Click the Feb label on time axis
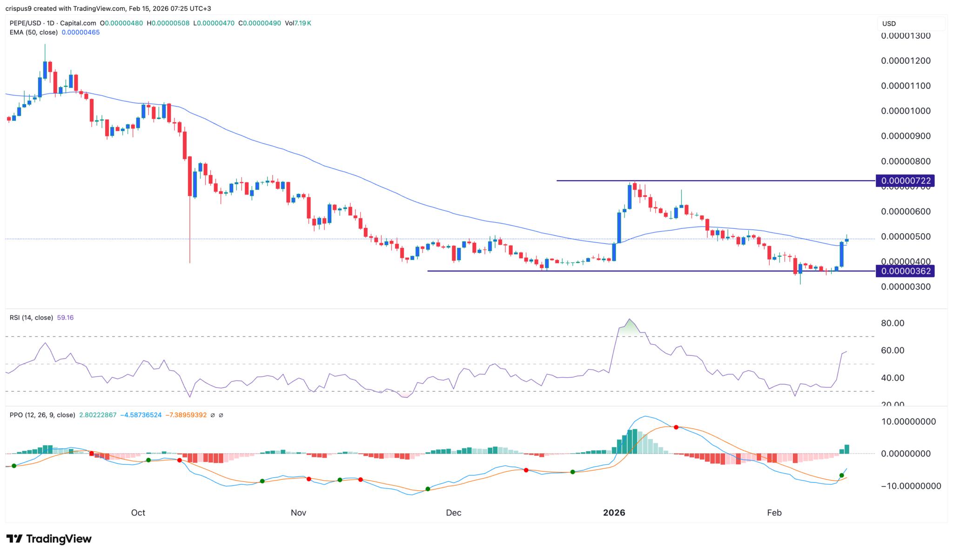953x555 pixels. click(774, 513)
